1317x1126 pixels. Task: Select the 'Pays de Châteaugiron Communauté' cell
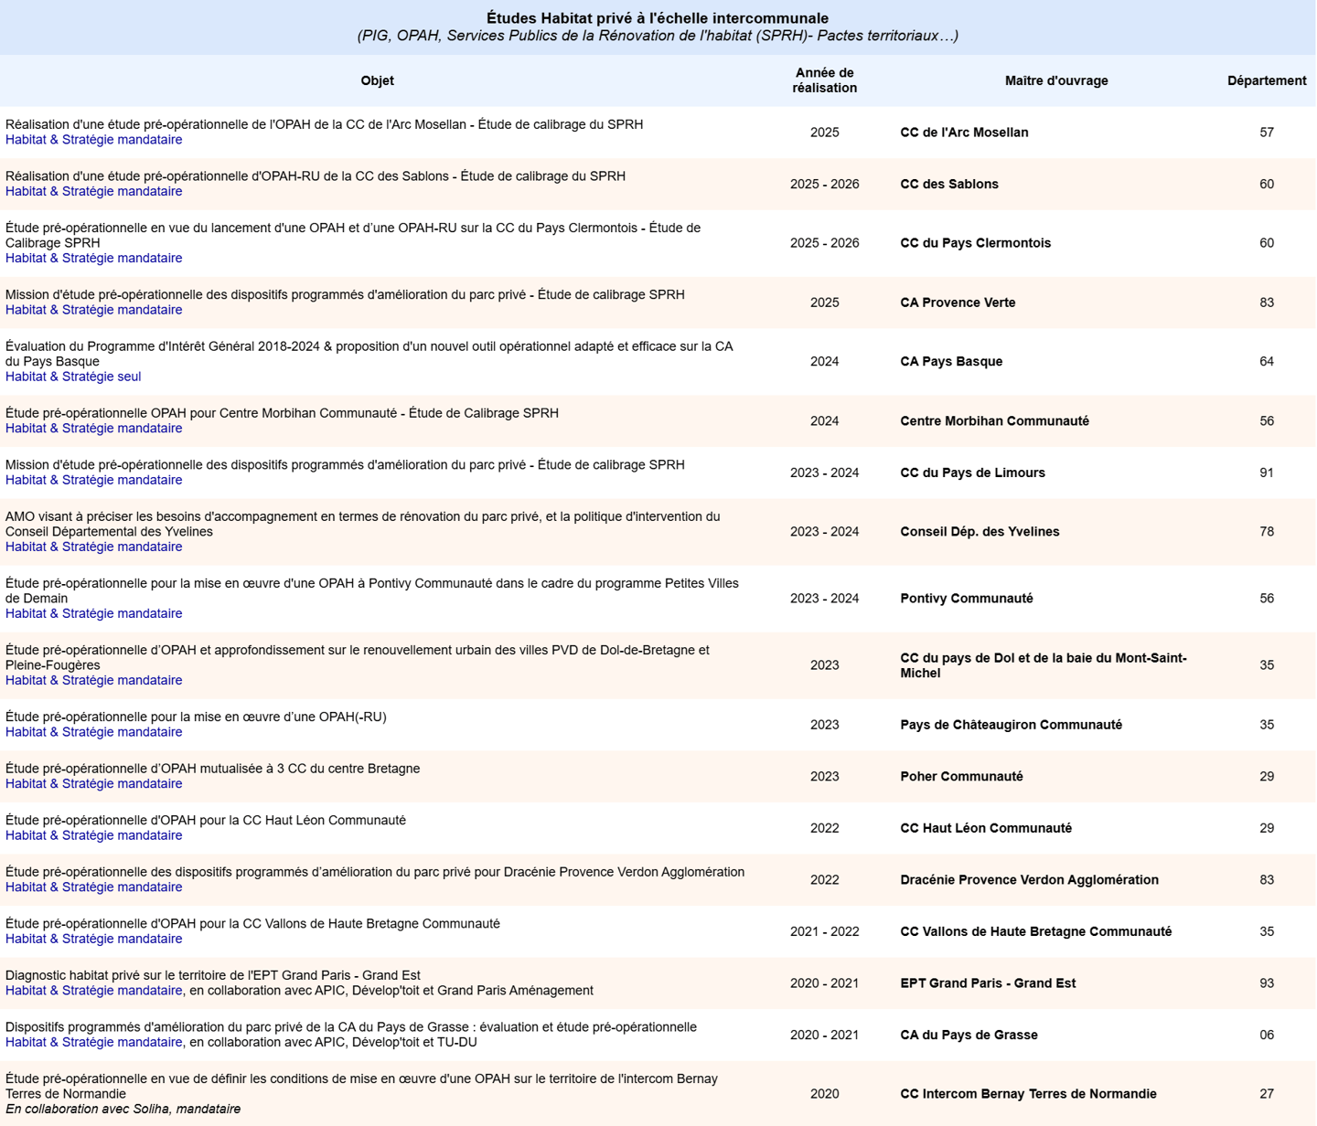pyautogui.click(x=1011, y=725)
